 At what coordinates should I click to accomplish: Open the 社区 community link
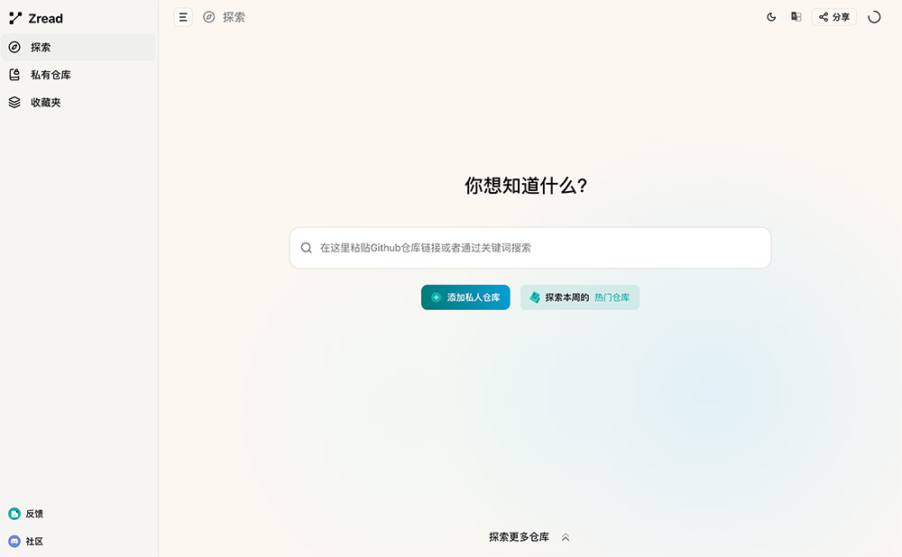pyautogui.click(x=26, y=542)
